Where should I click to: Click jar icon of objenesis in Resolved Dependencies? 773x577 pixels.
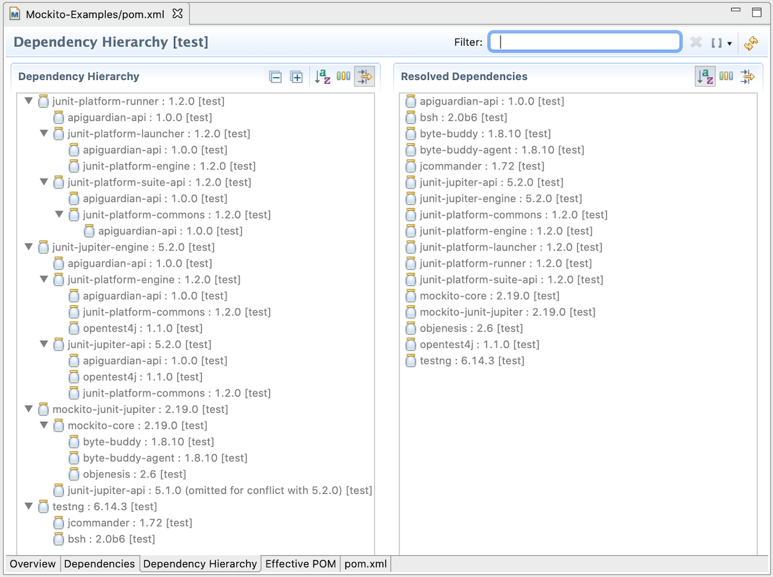point(411,328)
